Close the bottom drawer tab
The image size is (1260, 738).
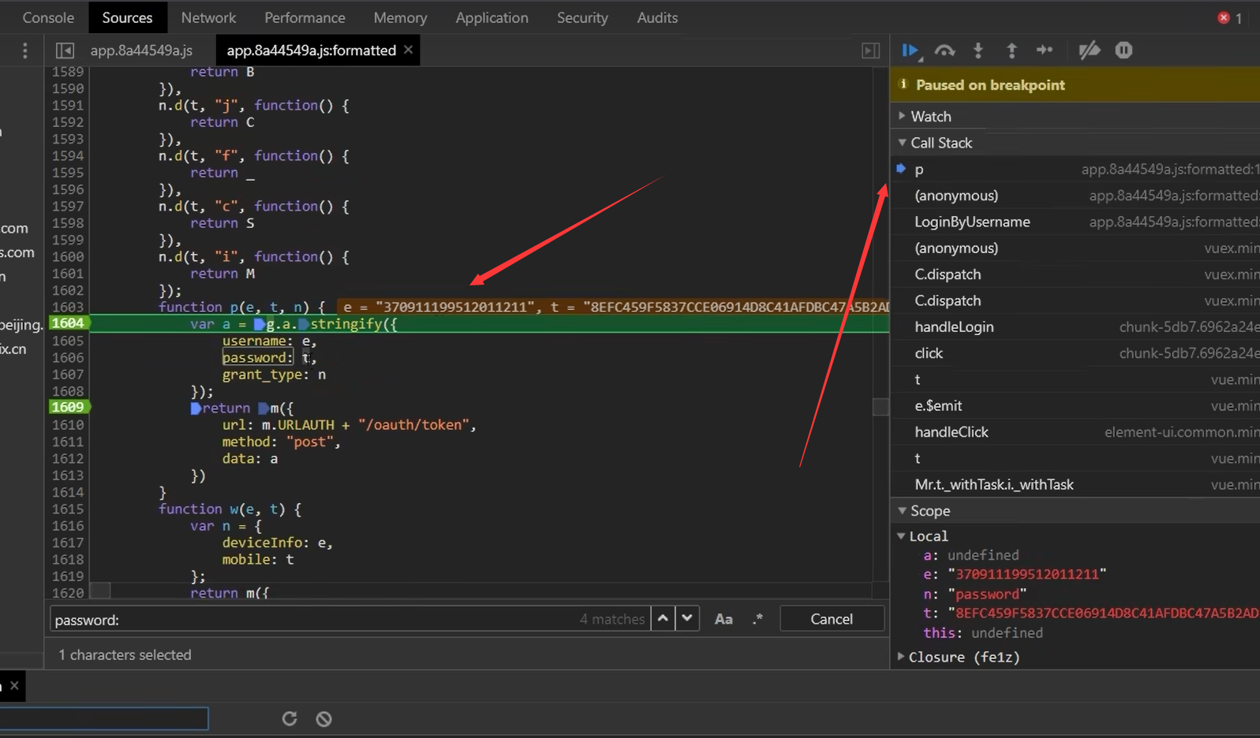(x=14, y=686)
